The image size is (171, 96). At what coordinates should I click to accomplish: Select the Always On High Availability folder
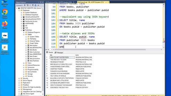click(32, 87)
